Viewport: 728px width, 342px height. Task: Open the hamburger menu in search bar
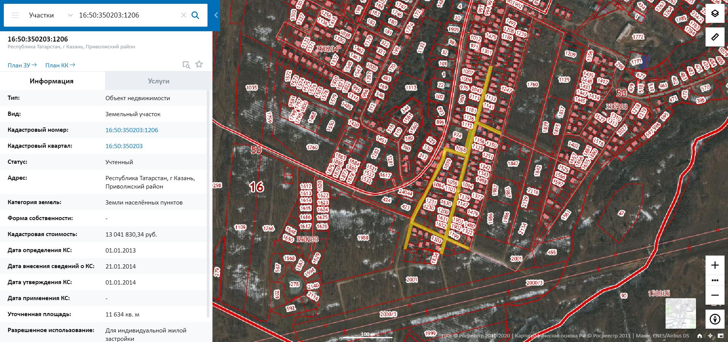(x=15, y=15)
